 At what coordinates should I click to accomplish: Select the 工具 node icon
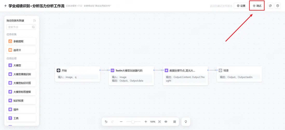click(10, 118)
